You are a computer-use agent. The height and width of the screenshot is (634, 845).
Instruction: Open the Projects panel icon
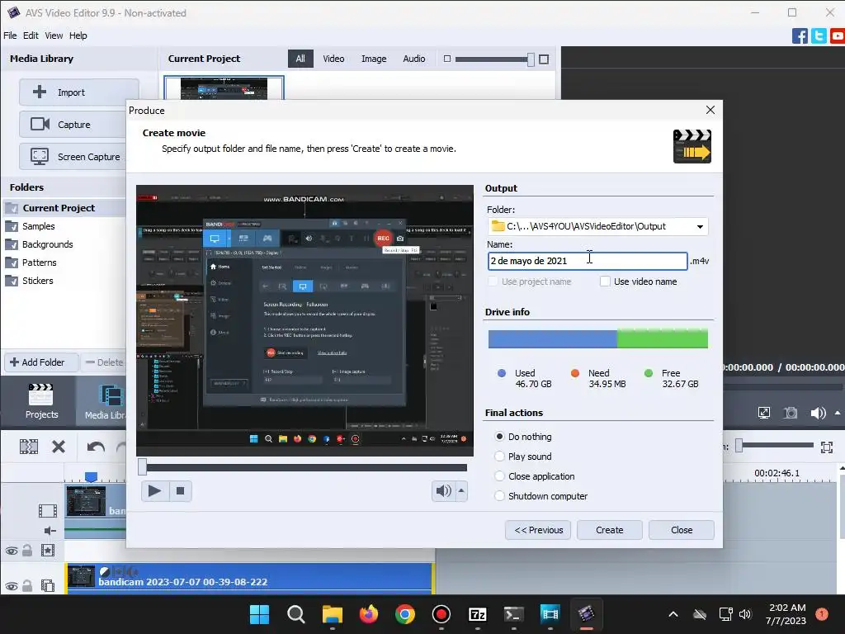point(41,401)
